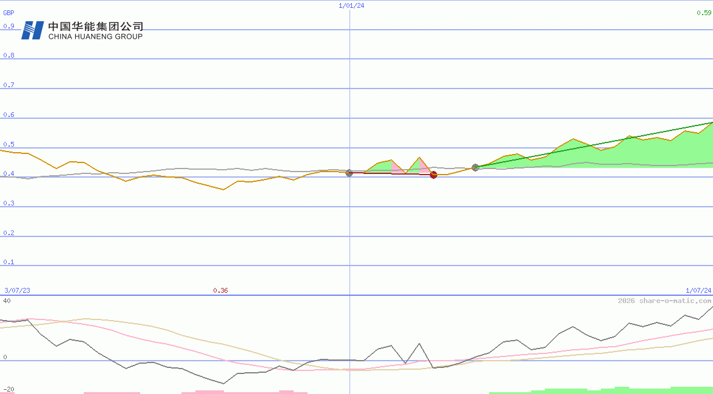Click the China Huaneng Group logo
713x394 pixels.
click(83, 30)
